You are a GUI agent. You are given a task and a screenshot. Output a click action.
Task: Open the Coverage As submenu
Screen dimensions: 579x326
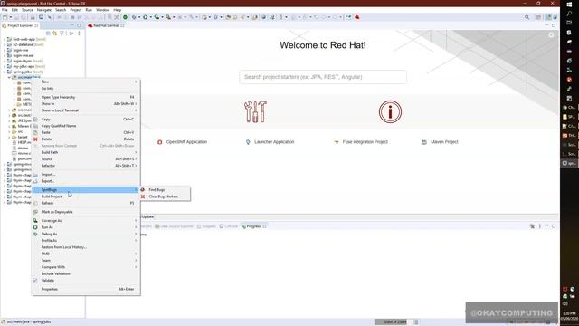click(86, 221)
